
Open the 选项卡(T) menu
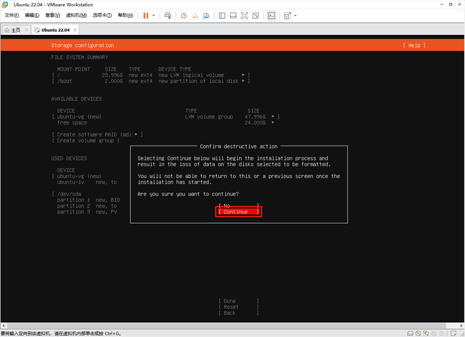pyautogui.click(x=102, y=15)
